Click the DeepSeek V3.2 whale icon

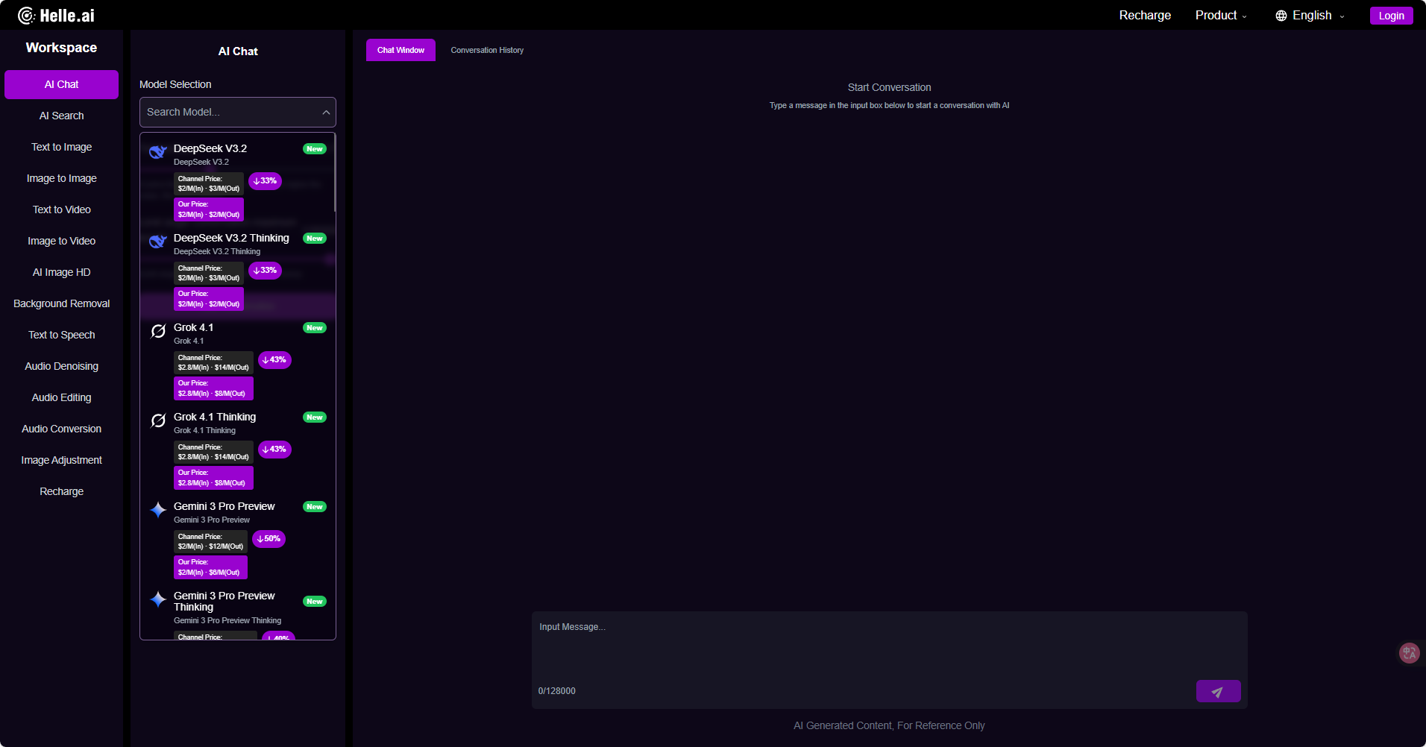[157, 151]
